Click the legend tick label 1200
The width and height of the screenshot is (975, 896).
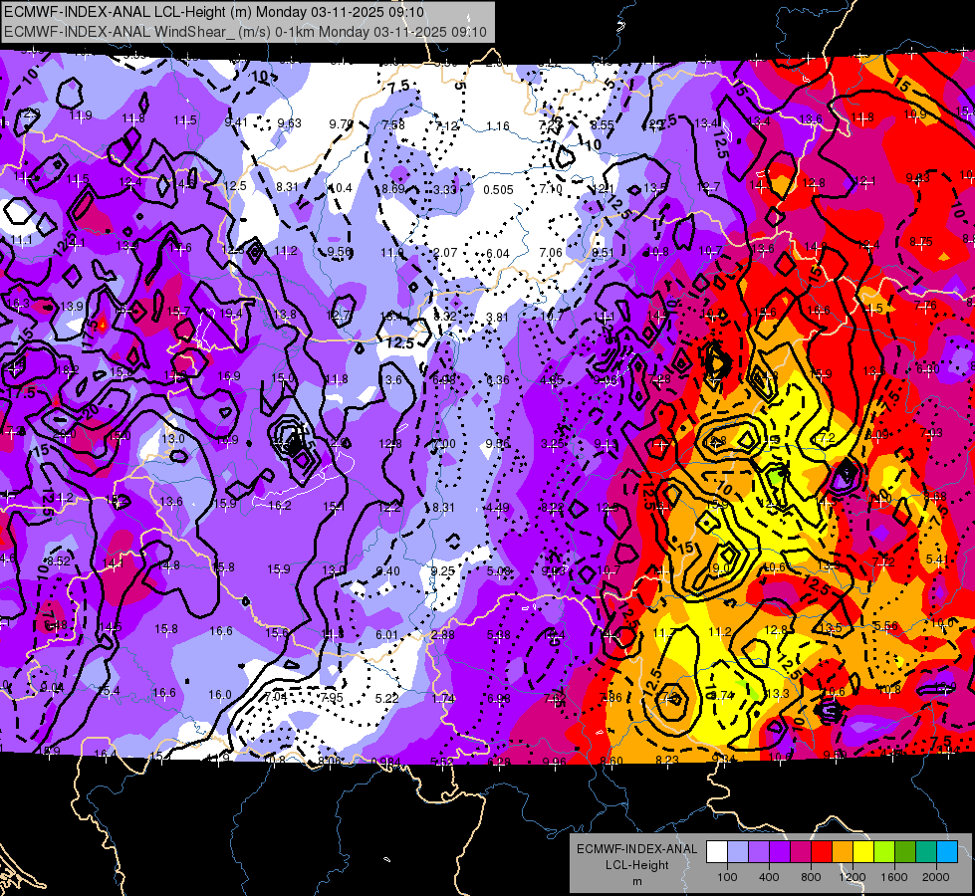(853, 877)
